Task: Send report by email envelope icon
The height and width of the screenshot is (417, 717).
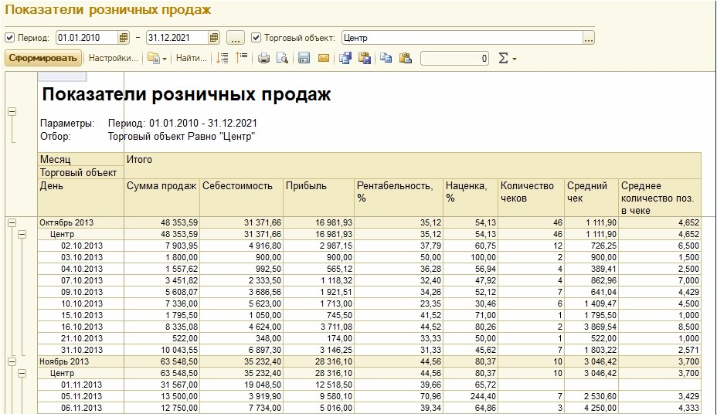Action: [x=323, y=58]
